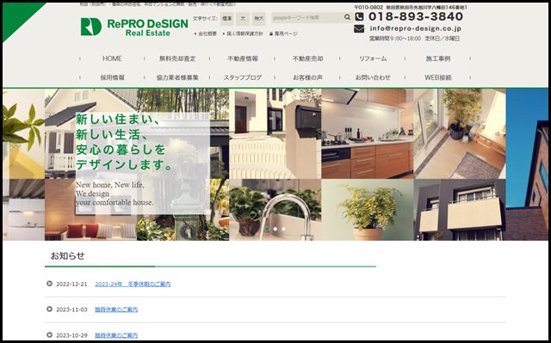The image size is (551, 343).
Task: Open the HOME menu item
Action: pyautogui.click(x=112, y=58)
